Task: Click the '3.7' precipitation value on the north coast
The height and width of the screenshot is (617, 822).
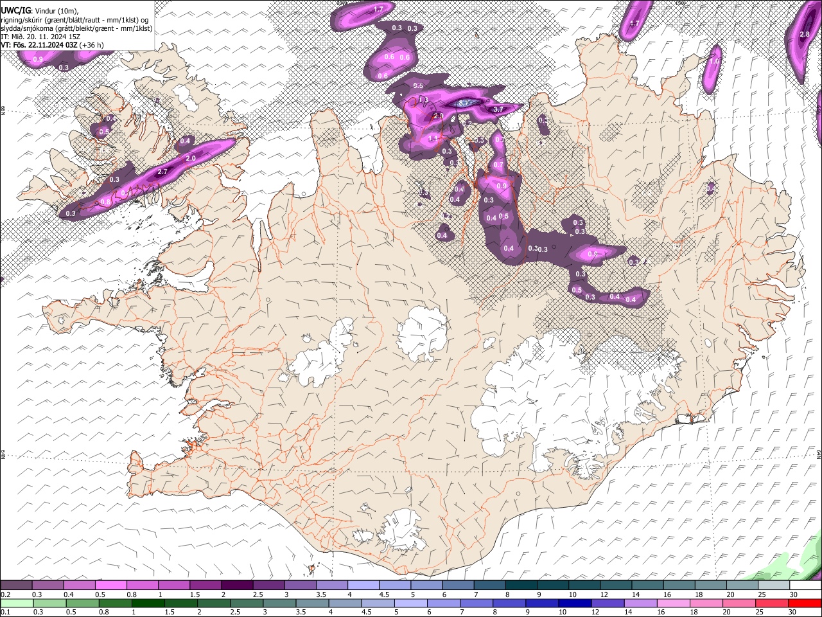Action: (498, 110)
